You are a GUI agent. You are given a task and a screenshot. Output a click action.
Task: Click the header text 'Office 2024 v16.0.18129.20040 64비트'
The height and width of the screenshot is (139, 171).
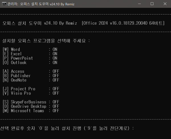tap(123, 23)
